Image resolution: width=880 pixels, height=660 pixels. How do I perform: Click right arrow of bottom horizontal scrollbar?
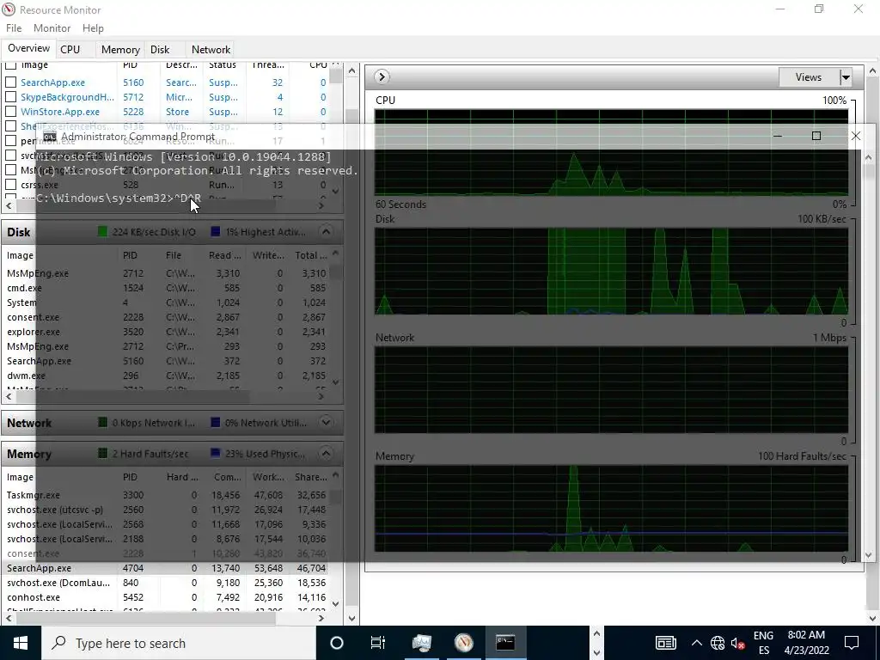coord(321,619)
